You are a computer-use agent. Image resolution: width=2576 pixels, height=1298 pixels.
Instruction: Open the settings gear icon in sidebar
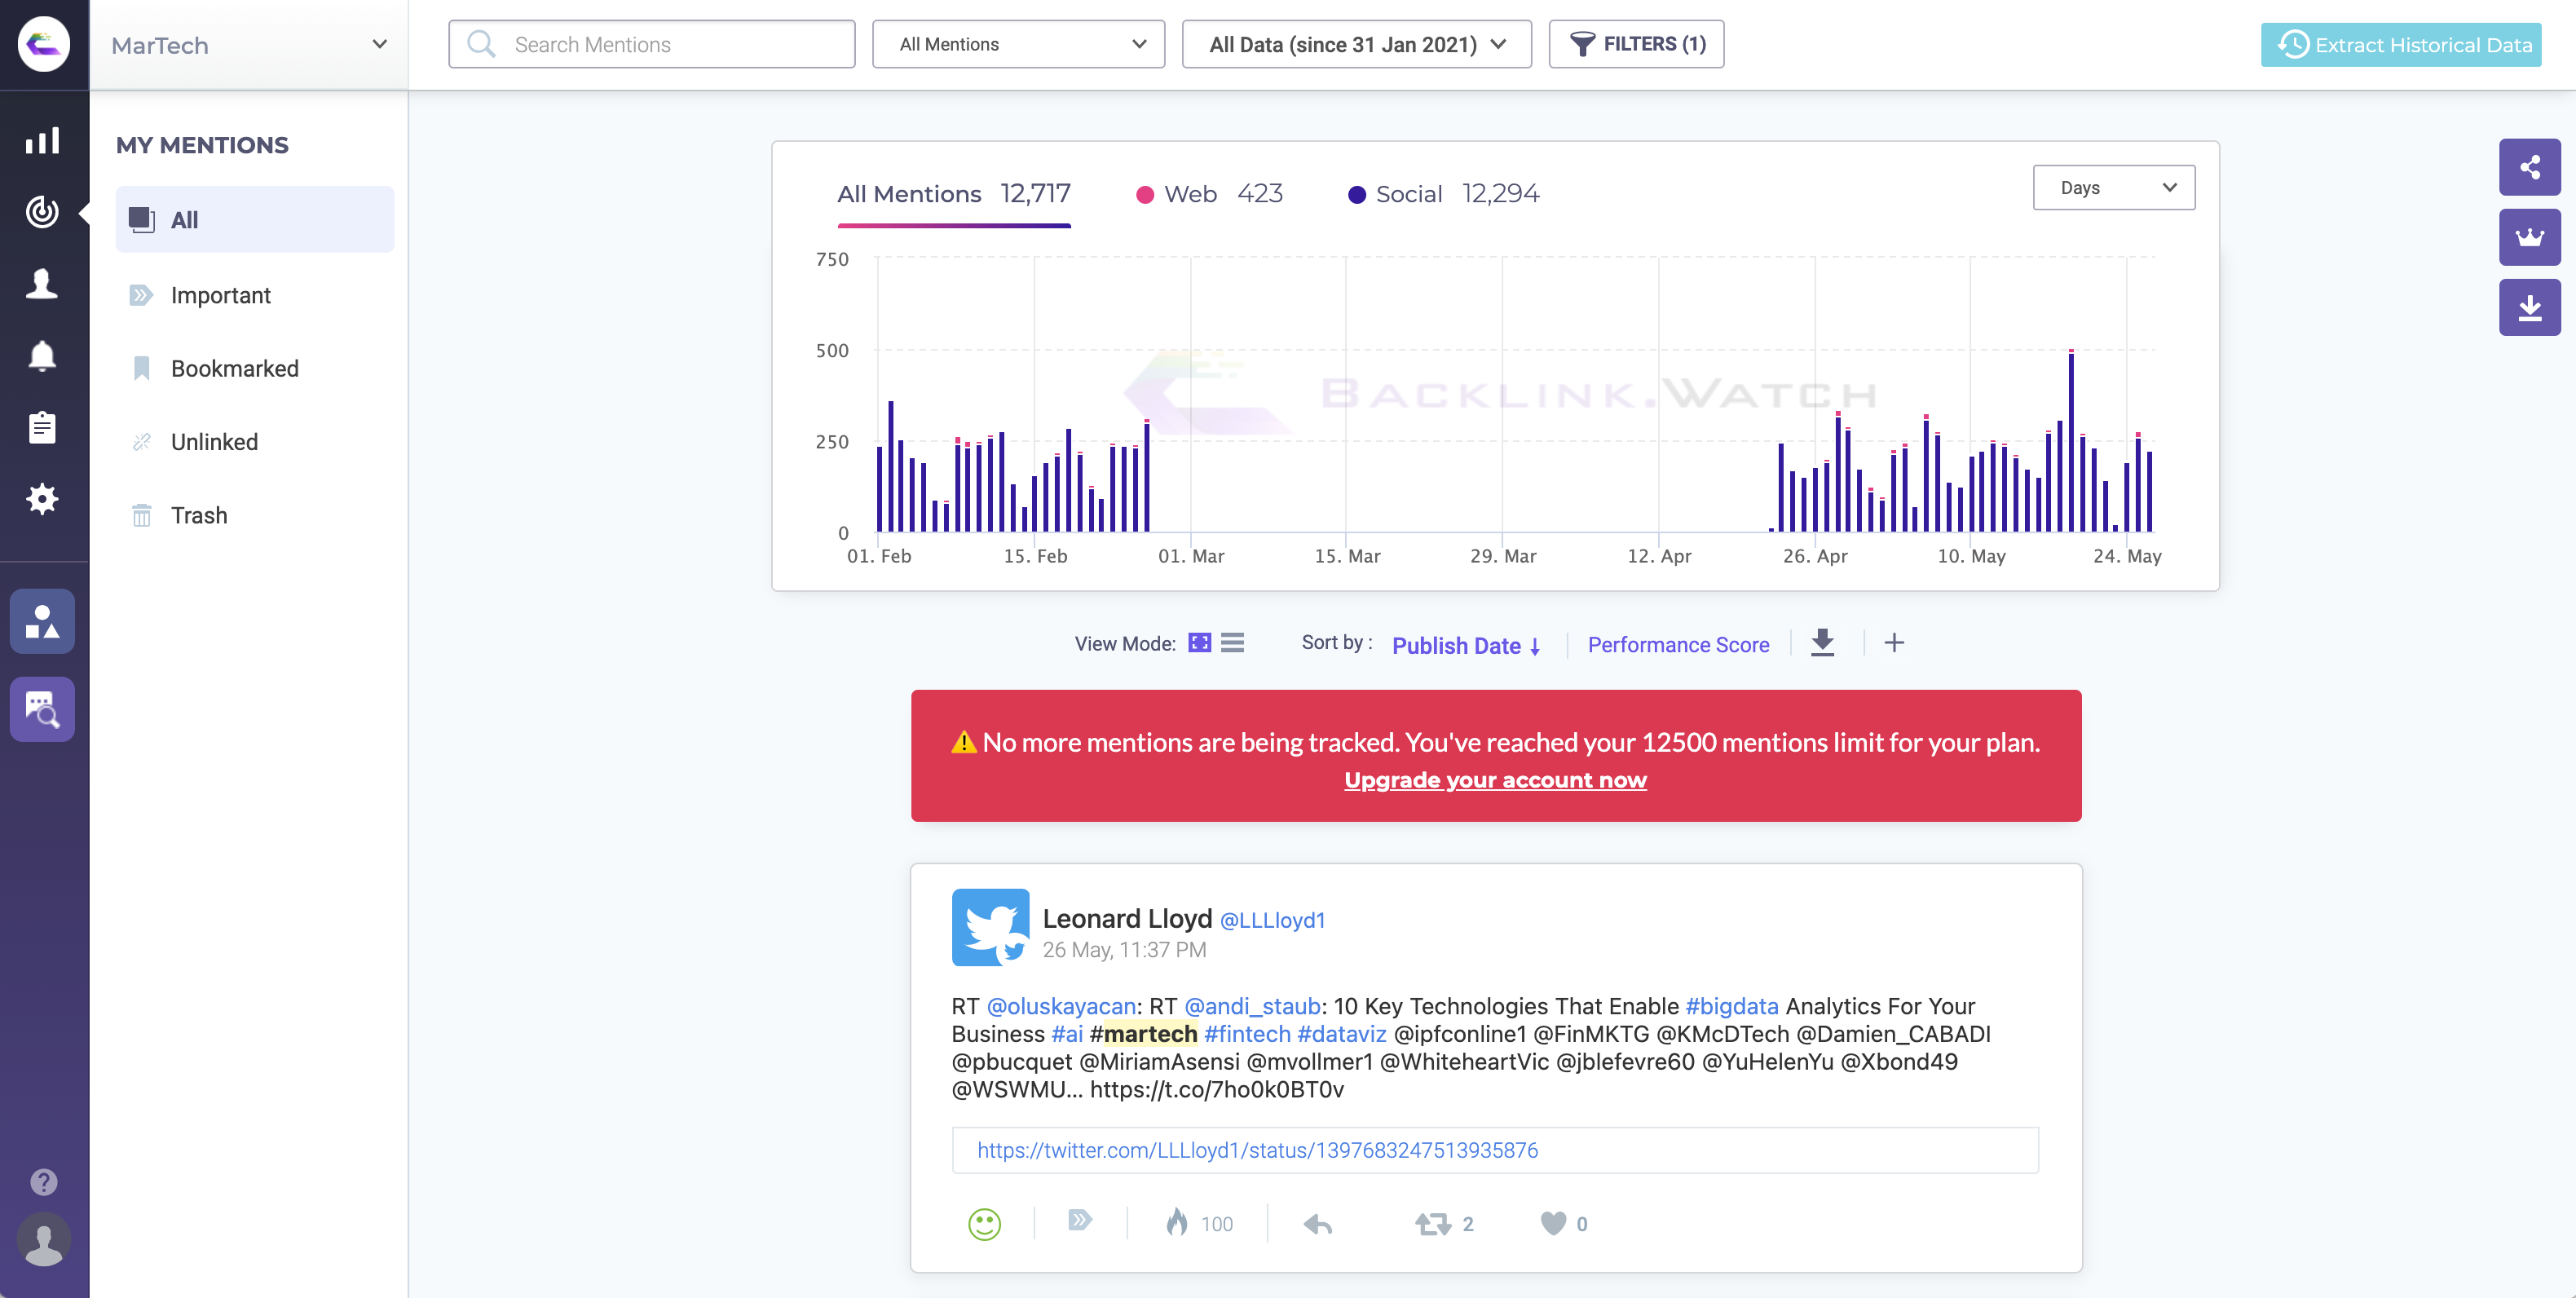click(42, 499)
